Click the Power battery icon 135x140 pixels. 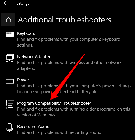coord(10,81)
